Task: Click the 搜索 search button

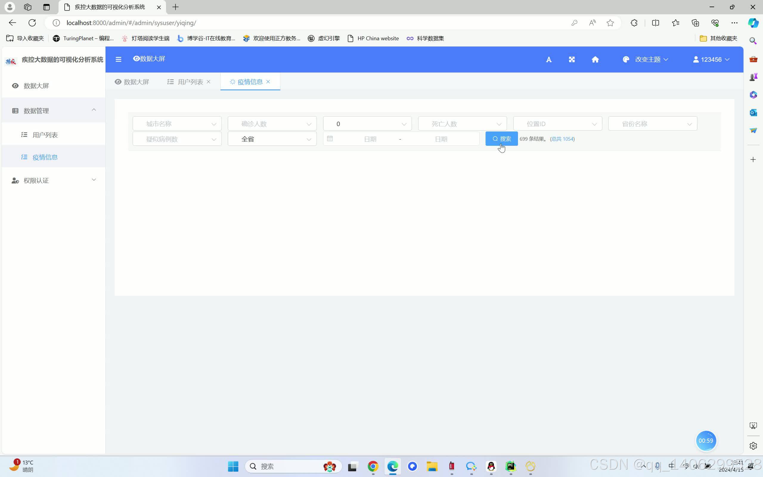Action: pyautogui.click(x=501, y=138)
